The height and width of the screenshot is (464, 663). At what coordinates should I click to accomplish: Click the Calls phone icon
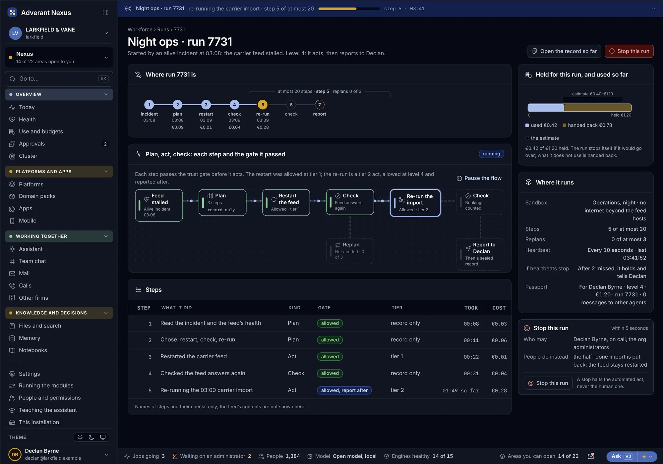pos(12,286)
